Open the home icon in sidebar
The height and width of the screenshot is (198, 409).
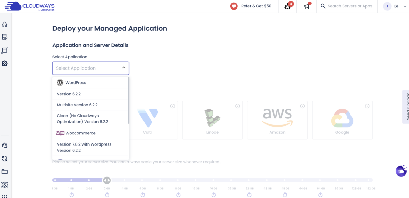(x=5, y=25)
